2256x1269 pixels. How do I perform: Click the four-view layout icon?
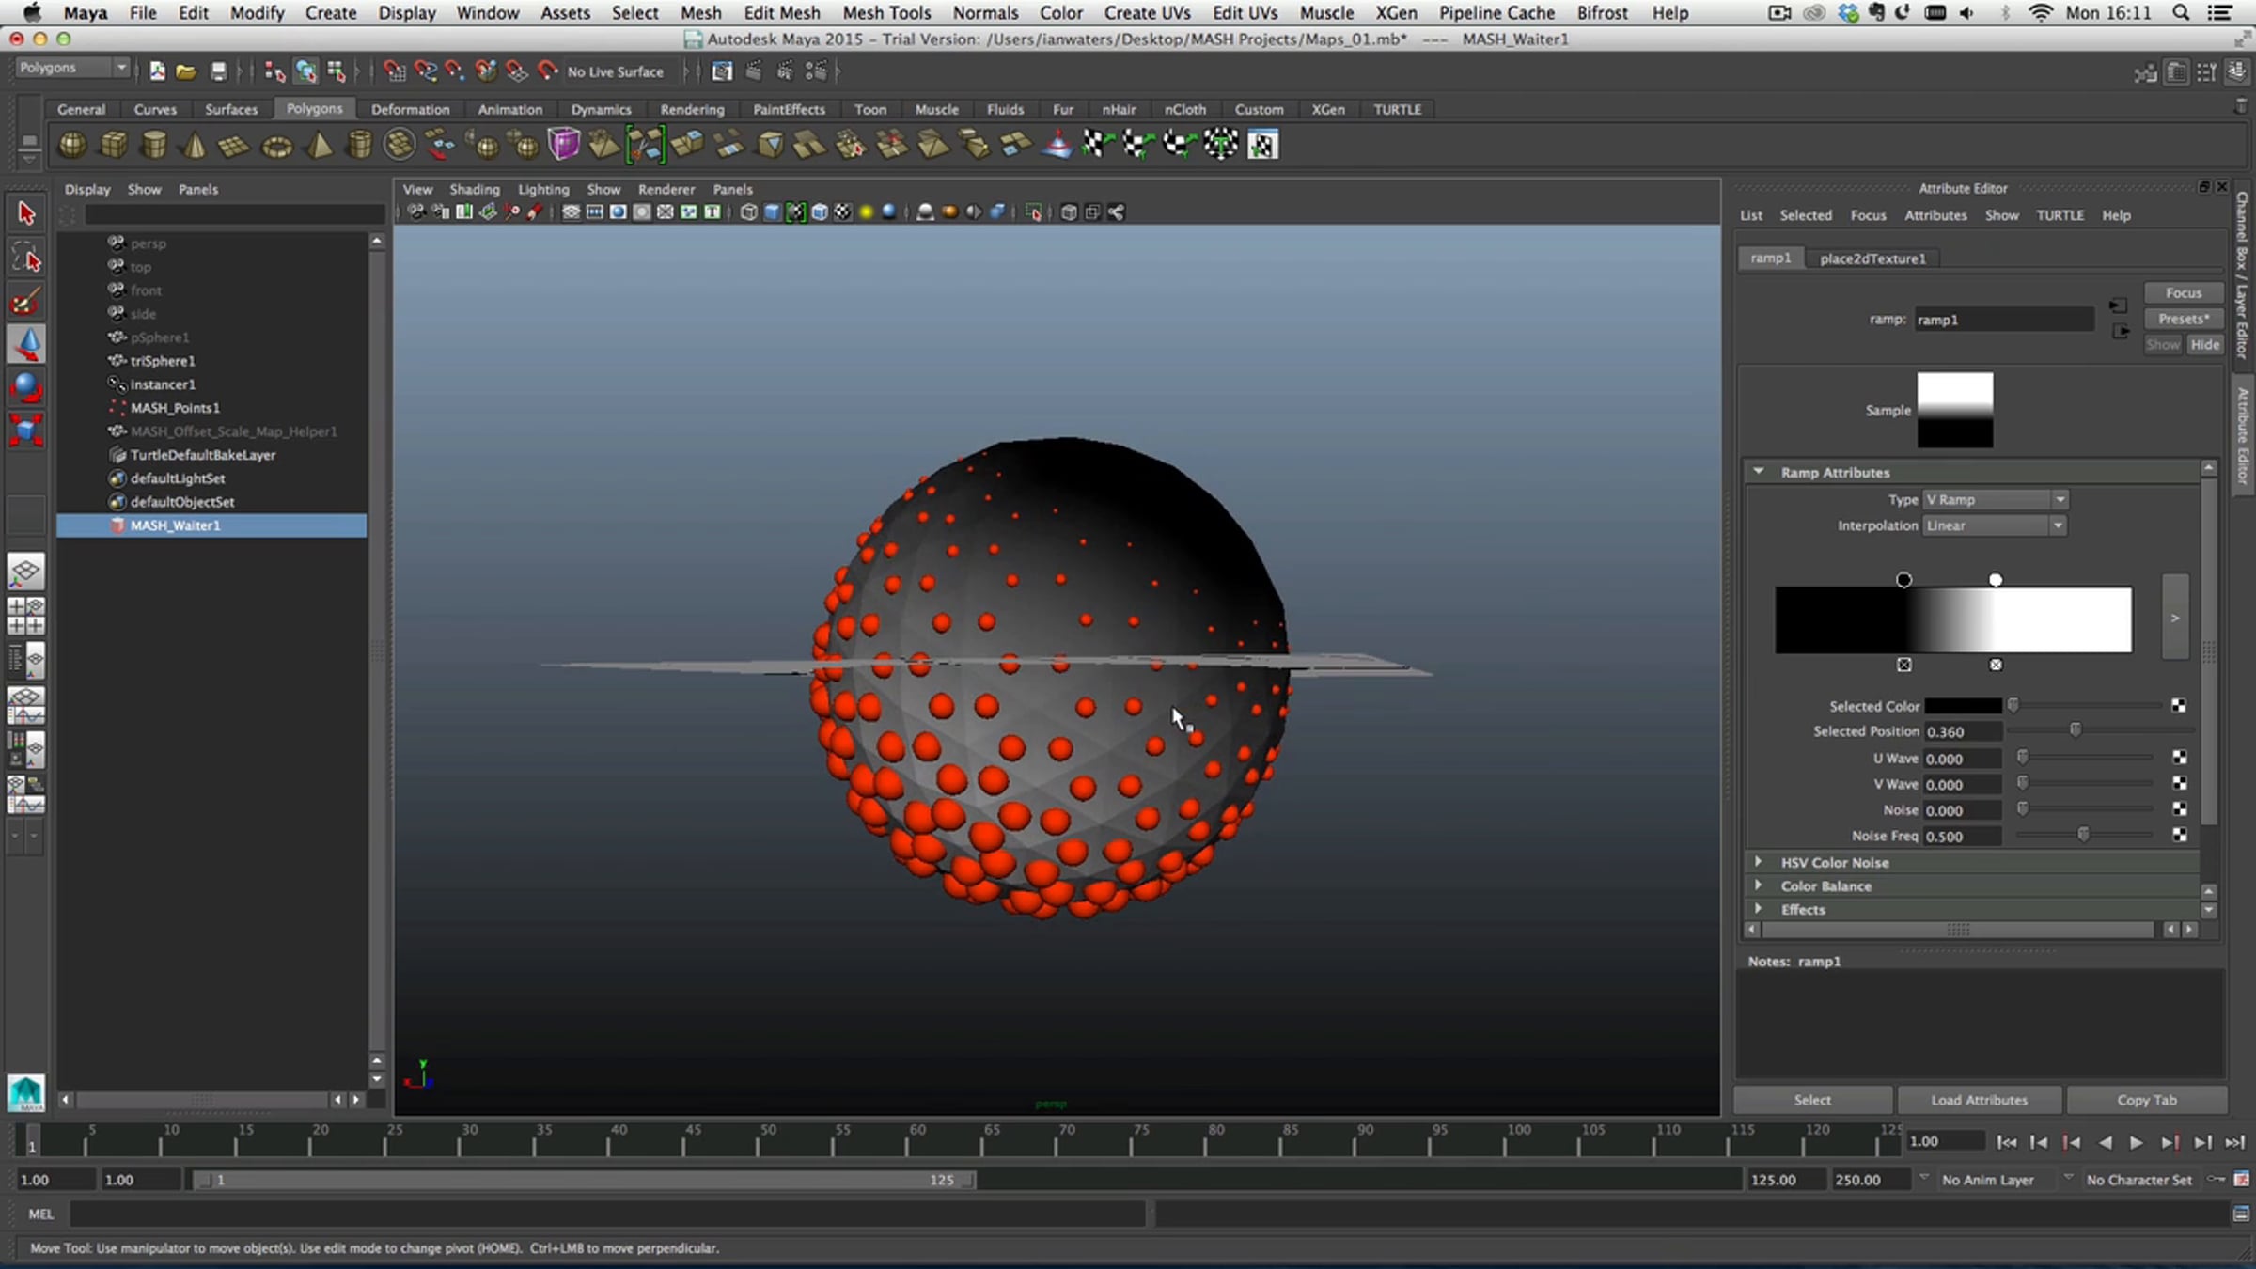26,616
